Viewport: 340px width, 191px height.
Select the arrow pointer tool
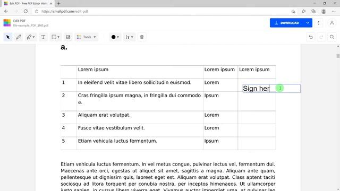[x=8, y=37]
